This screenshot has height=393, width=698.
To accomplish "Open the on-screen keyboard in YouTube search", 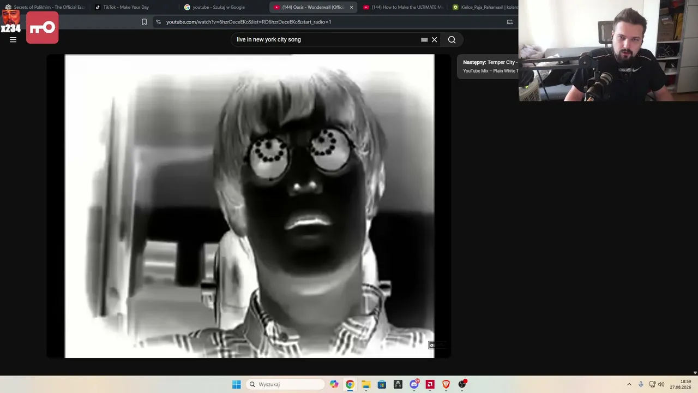I will [x=424, y=39].
